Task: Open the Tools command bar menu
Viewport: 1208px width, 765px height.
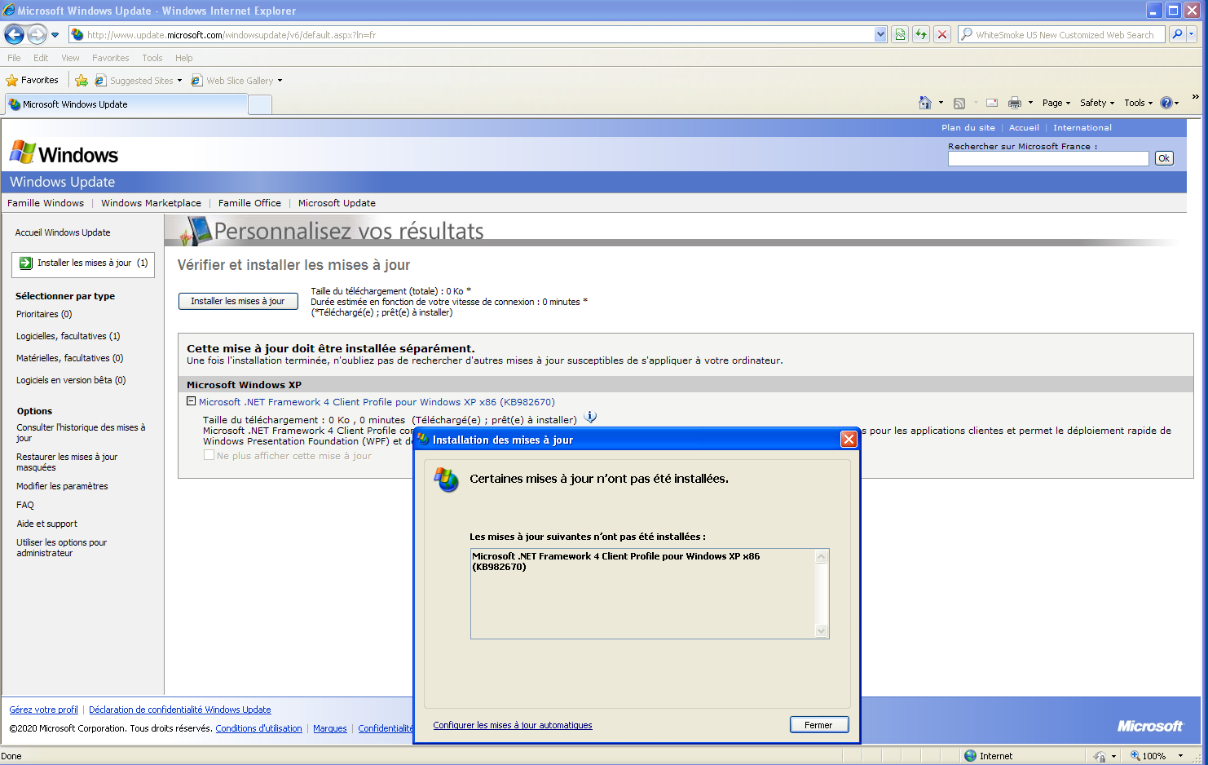Action: click(x=1139, y=103)
